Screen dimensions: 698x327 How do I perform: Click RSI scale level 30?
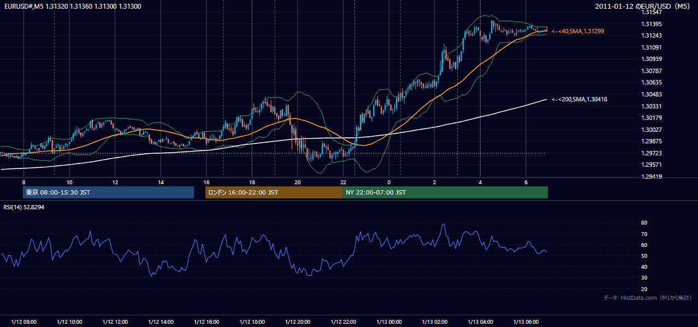point(644,278)
